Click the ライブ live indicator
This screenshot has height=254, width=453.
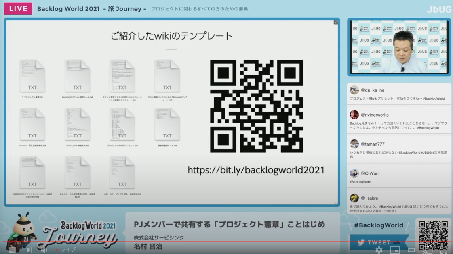click(66, 250)
